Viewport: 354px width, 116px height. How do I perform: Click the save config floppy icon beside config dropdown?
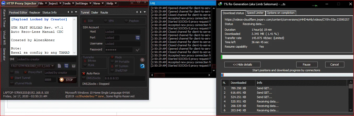pos(66,66)
